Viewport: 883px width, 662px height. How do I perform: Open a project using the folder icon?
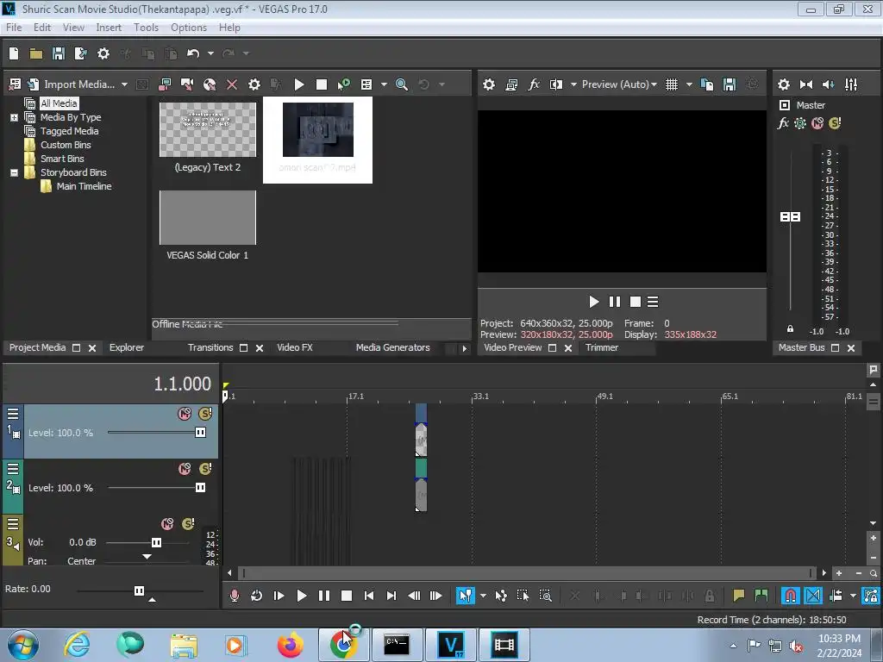click(36, 53)
